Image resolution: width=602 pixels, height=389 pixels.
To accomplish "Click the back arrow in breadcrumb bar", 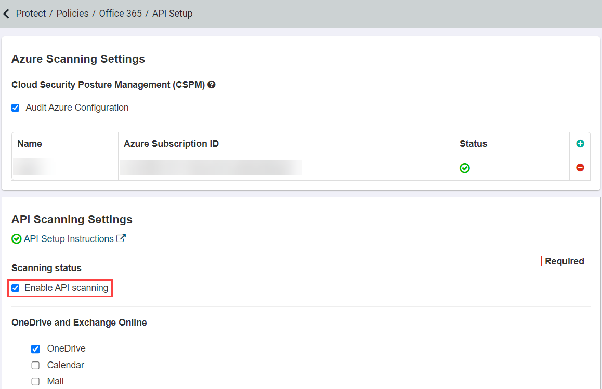I will (x=6, y=14).
